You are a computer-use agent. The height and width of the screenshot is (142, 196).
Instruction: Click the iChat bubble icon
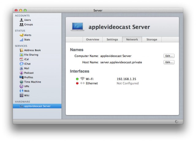[x=21, y=64]
